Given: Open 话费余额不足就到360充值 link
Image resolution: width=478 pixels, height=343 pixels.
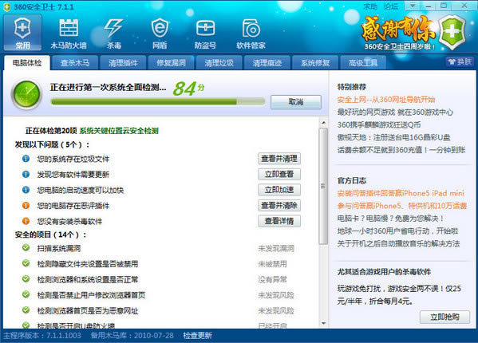Looking at the screenshot, I should coord(401,150).
